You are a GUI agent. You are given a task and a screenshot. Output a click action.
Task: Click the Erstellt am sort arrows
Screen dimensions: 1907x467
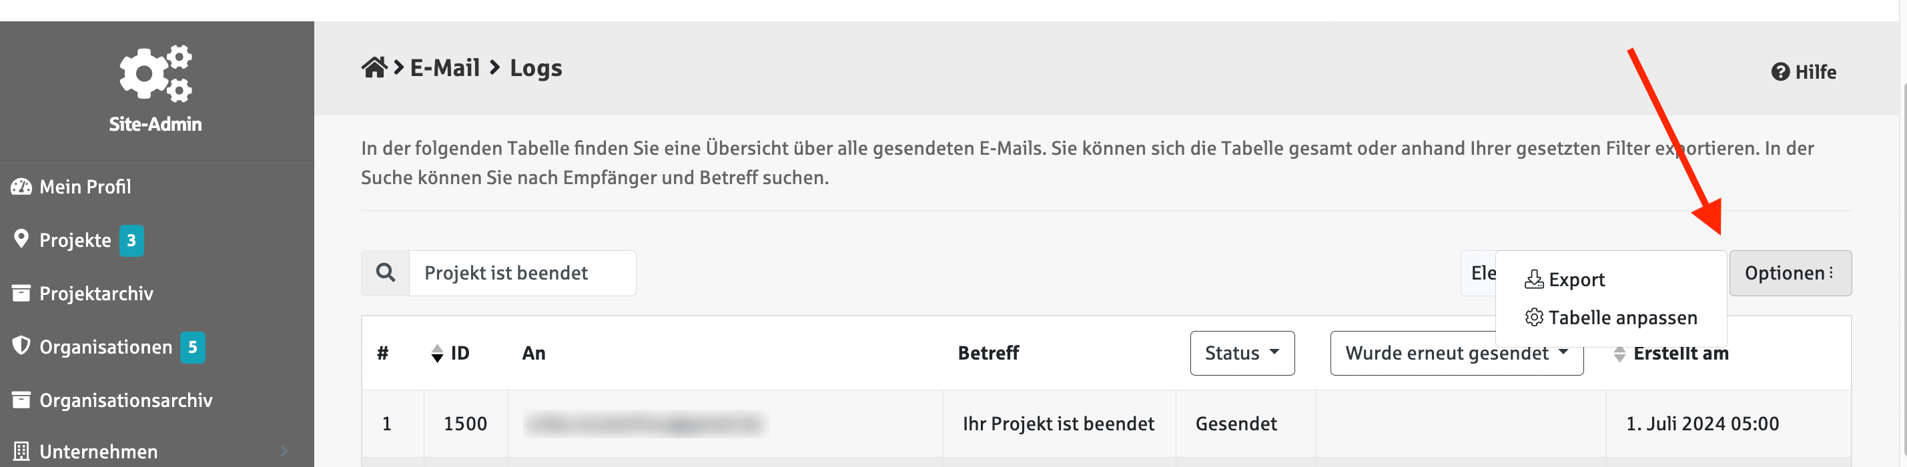coord(1619,354)
